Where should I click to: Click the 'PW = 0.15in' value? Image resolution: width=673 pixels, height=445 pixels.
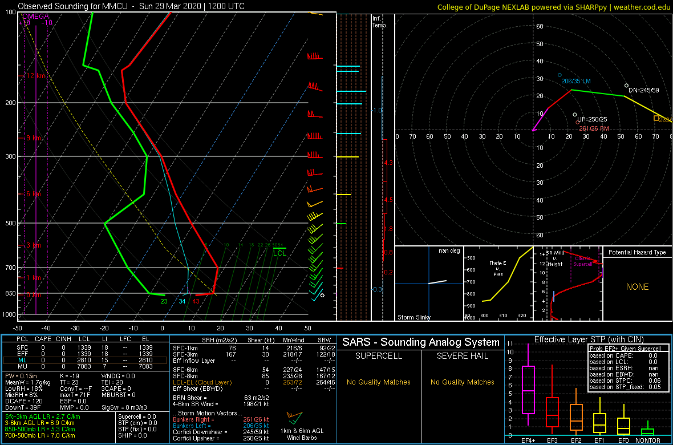(22, 377)
